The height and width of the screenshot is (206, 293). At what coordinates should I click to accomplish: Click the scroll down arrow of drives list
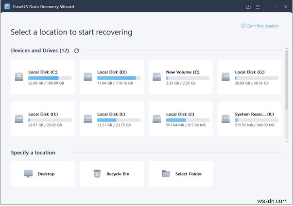(x=287, y=141)
